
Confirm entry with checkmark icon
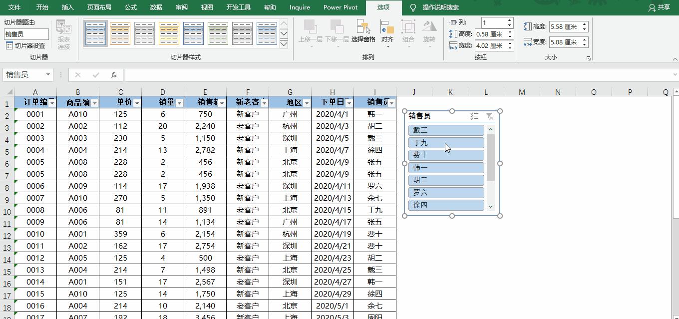click(x=96, y=75)
